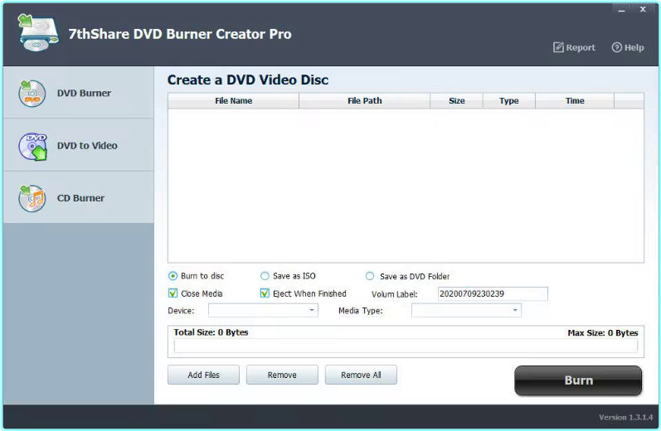Click the Max Size: 0 Bytes text
This screenshot has width=661, height=431.
click(602, 333)
